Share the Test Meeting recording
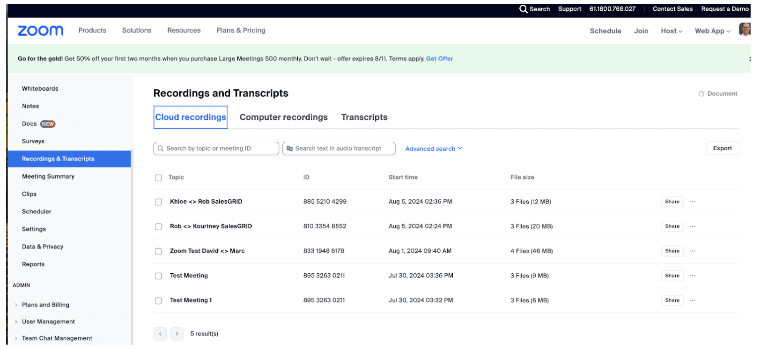 click(672, 276)
